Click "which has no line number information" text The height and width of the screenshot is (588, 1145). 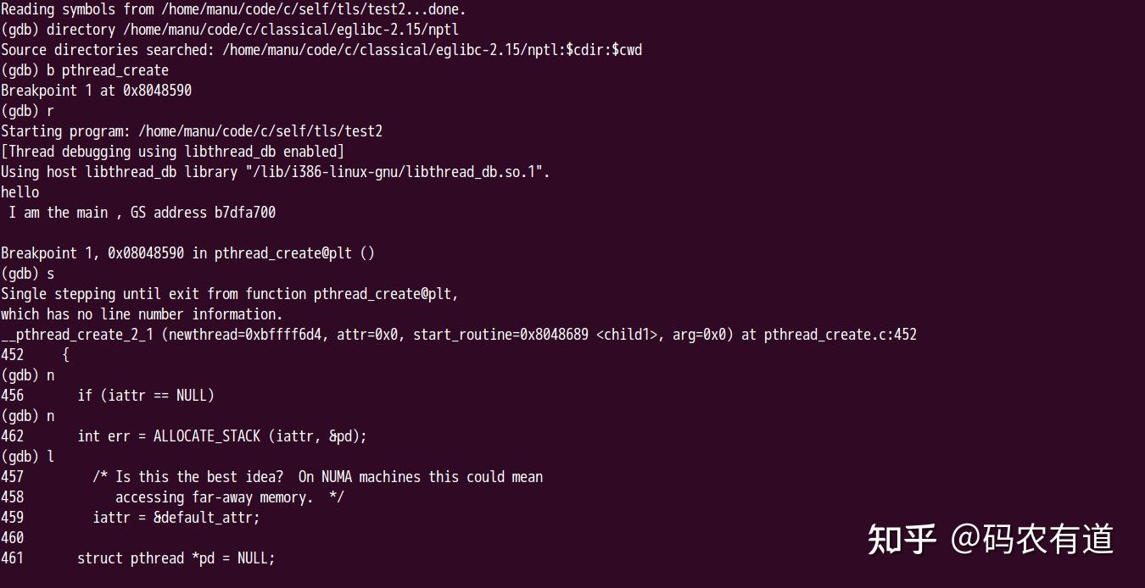click(142, 314)
